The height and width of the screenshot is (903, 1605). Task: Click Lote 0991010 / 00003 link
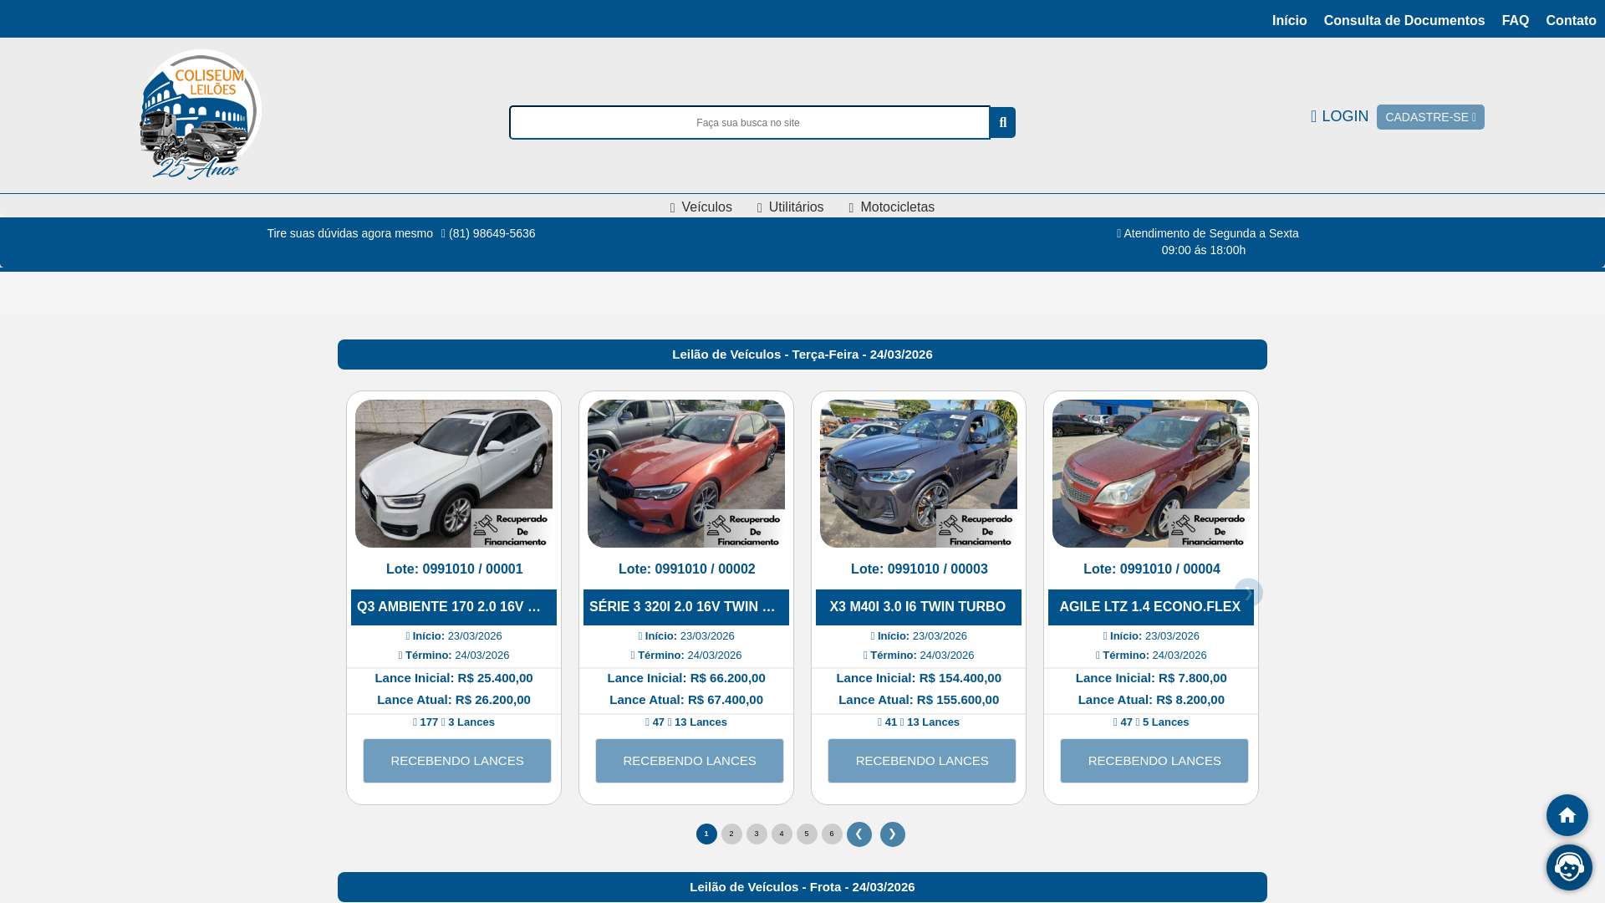click(919, 569)
